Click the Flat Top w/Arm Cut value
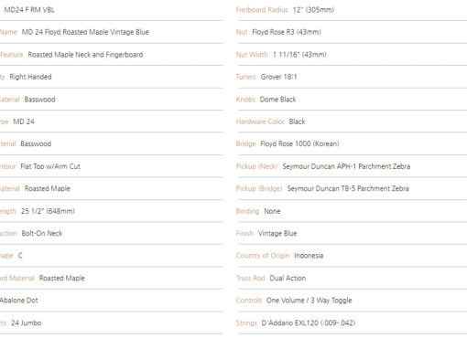 [50, 166]
